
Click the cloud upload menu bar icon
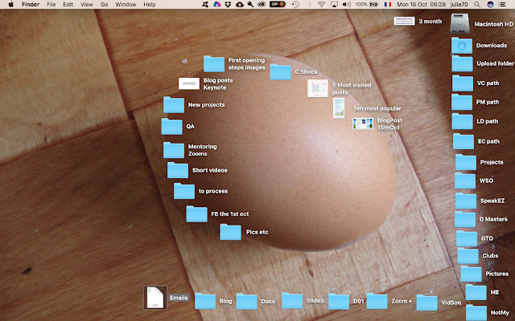coord(240,4)
